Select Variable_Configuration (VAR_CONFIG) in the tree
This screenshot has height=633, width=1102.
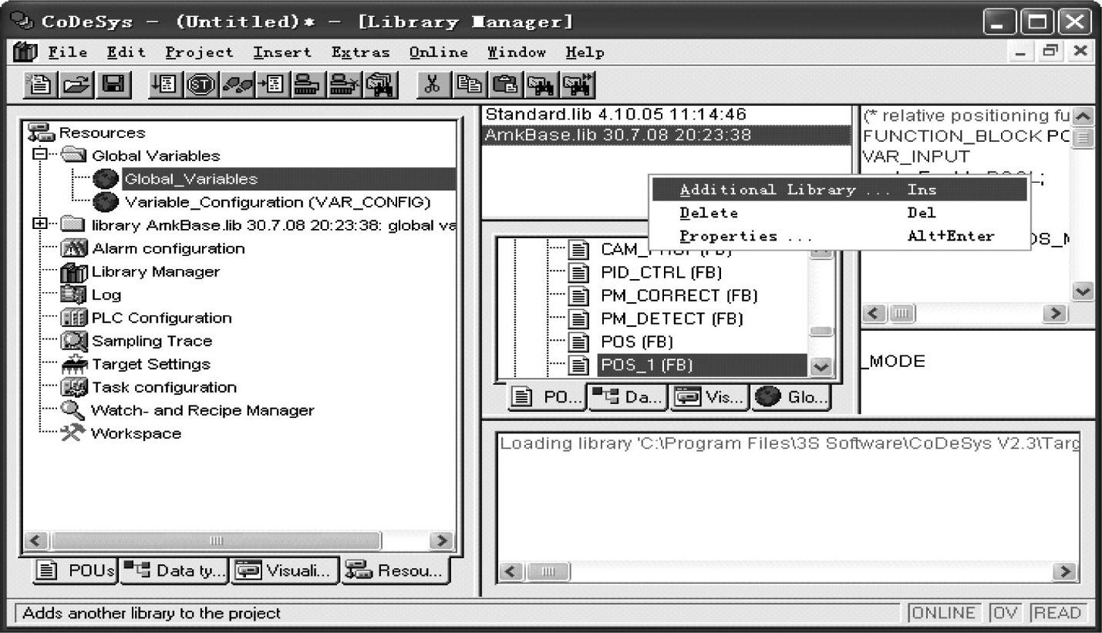click(x=278, y=202)
